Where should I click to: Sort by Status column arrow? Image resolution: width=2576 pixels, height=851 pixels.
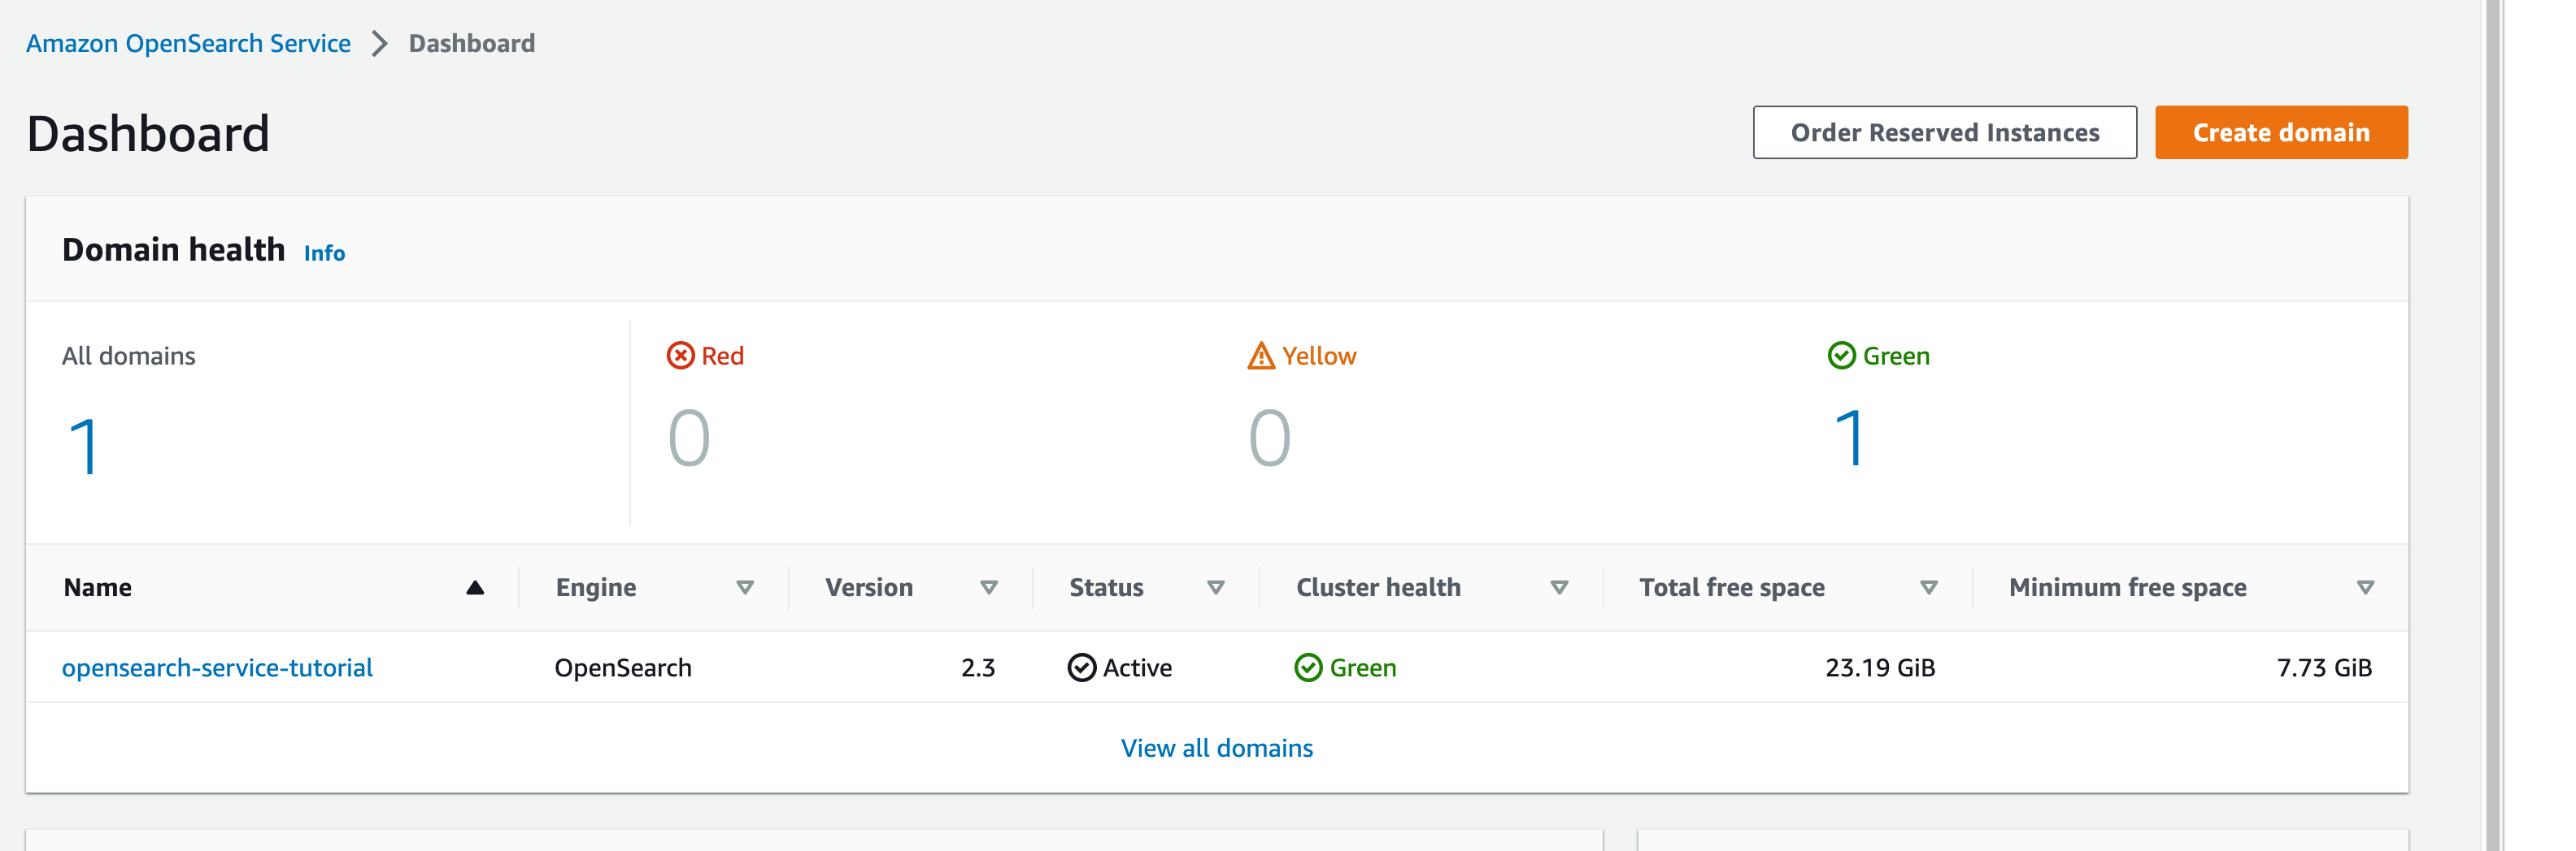click(1216, 587)
